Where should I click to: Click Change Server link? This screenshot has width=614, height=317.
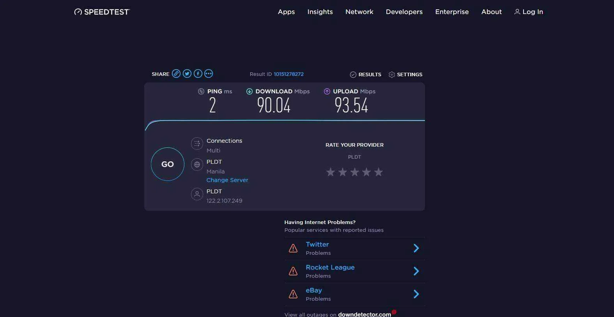(227, 180)
